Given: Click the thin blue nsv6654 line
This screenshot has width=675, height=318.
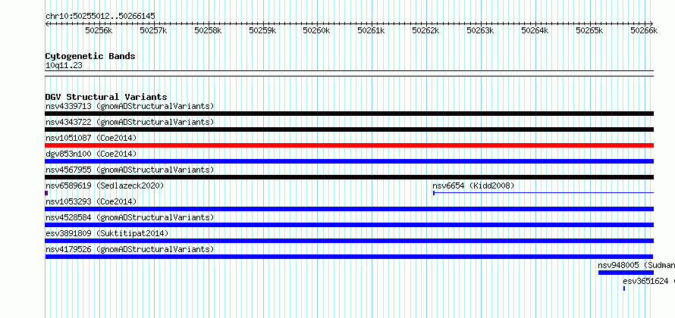Looking at the screenshot, I should pyautogui.click(x=543, y=193).
